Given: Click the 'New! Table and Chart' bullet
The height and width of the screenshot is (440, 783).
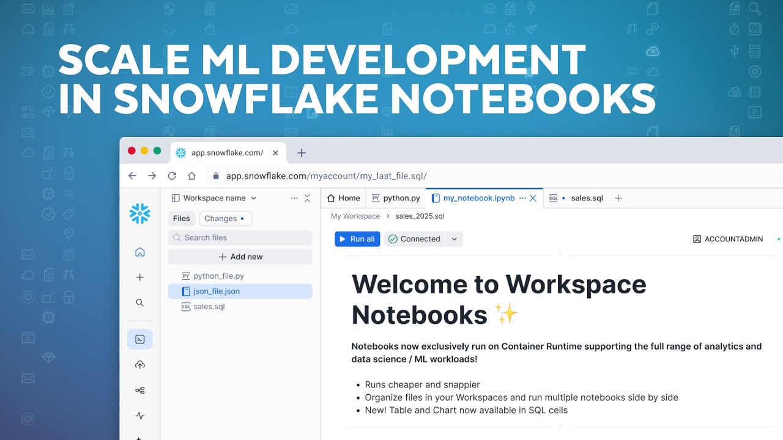Looking at the screenshot, I should pos(466,411).
